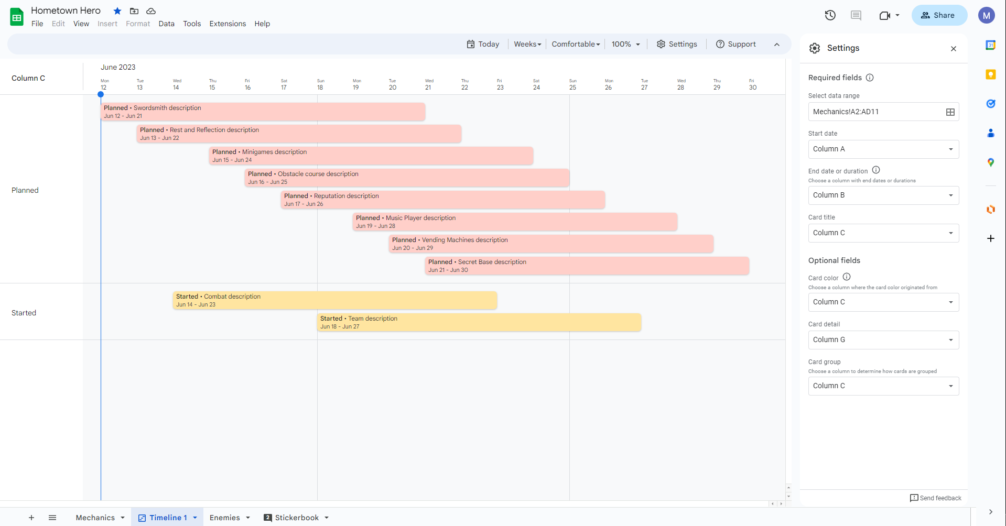Image resolution: width=1006 pixels, height=526 pixels.
Task: Start a Meet video call
Action: (x=885, y=15)
